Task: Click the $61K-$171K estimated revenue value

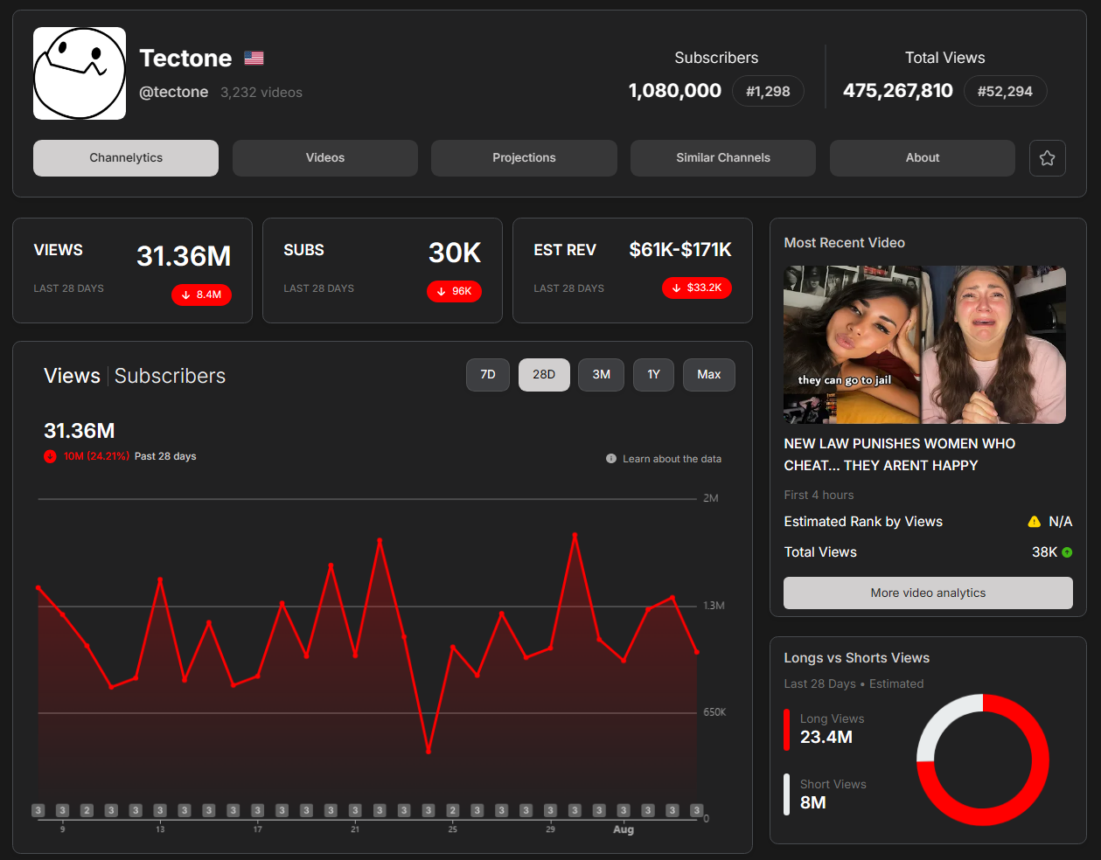Action: click(x=680, y=250)
